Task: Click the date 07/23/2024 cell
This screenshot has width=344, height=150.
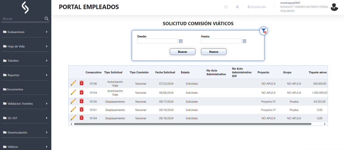Action: (166, 84)
